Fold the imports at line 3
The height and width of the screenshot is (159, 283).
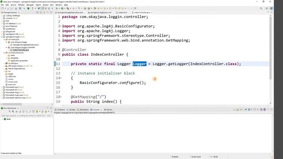61,26
